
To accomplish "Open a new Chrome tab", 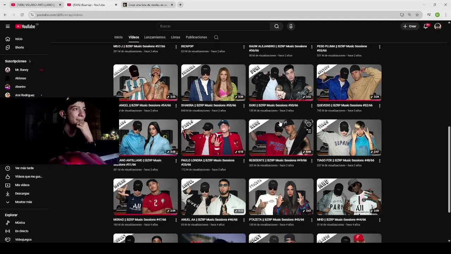I will point(180,5).
